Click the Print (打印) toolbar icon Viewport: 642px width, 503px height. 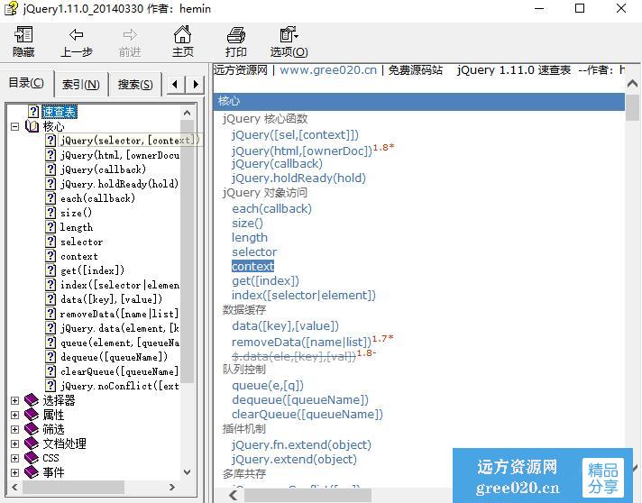(x=236, y=36)
